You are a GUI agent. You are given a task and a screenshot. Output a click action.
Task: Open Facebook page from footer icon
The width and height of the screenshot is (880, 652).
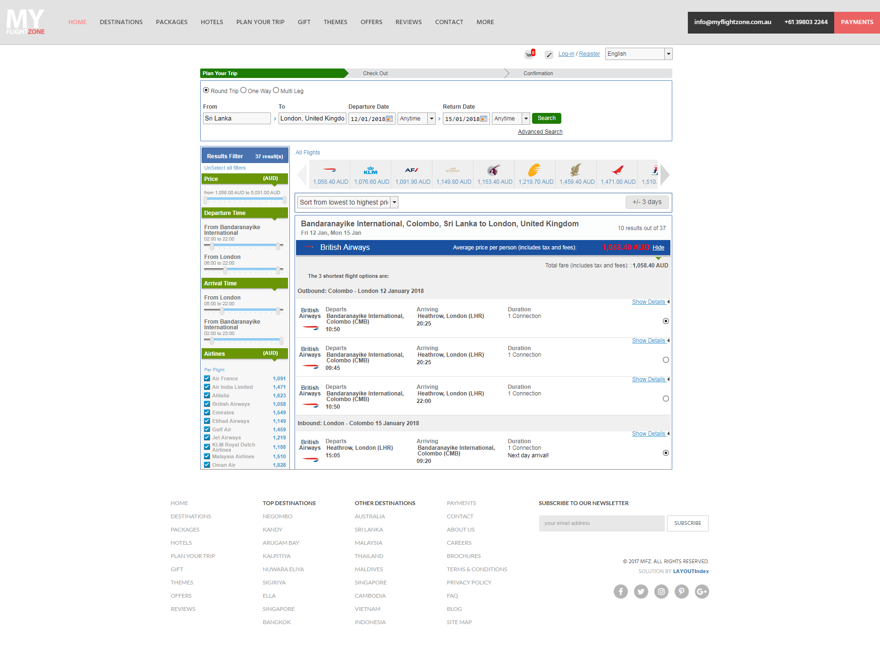620,592
